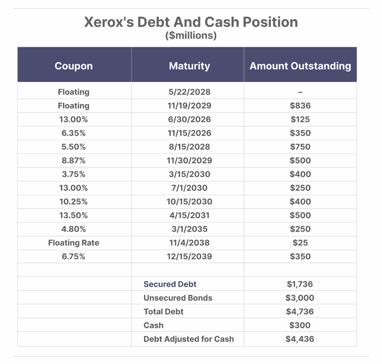Select the $4,436 value cell

300,339
